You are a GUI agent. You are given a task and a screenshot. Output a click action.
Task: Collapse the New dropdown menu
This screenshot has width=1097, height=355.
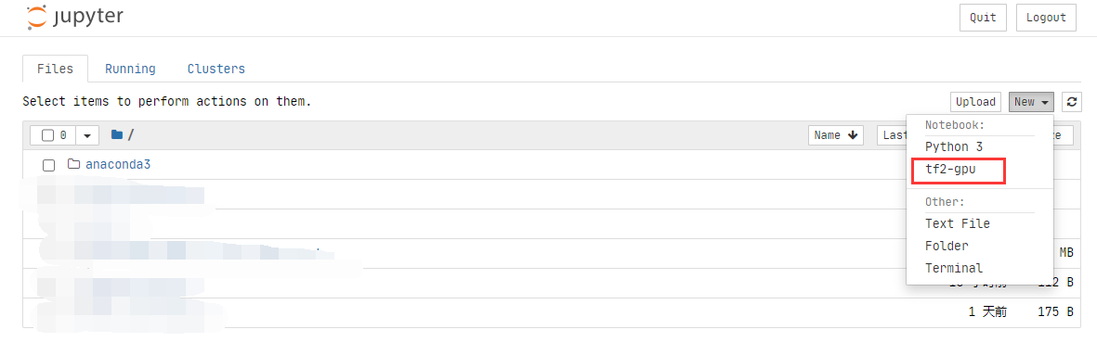1031,102
